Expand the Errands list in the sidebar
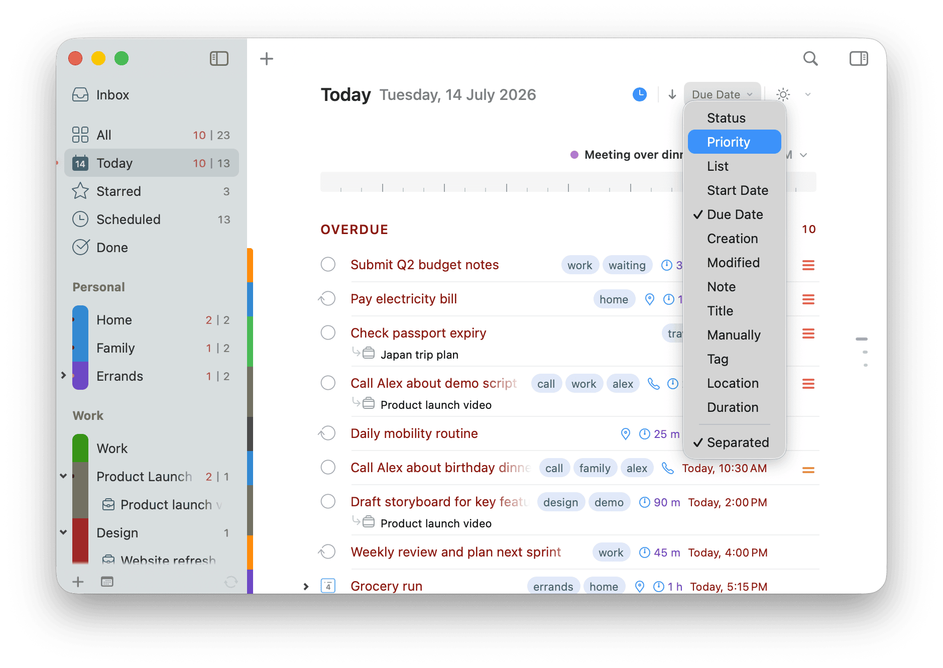Screen dimensions: 943x668 (x=63, y=375)
